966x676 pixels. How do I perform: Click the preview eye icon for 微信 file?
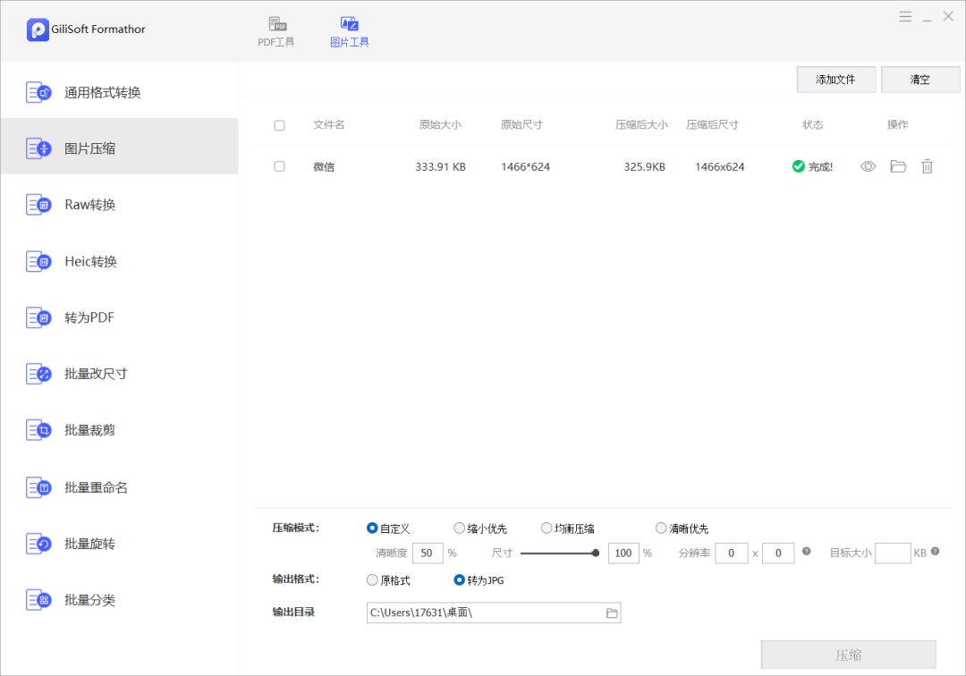(868, 166)
